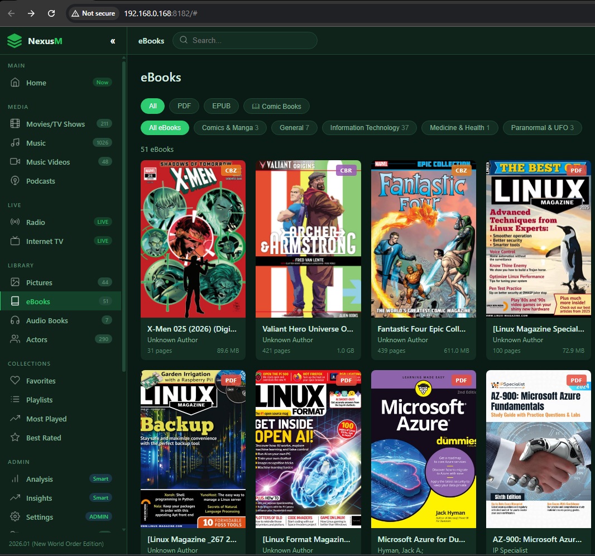View the Actors list

point(36,339)
